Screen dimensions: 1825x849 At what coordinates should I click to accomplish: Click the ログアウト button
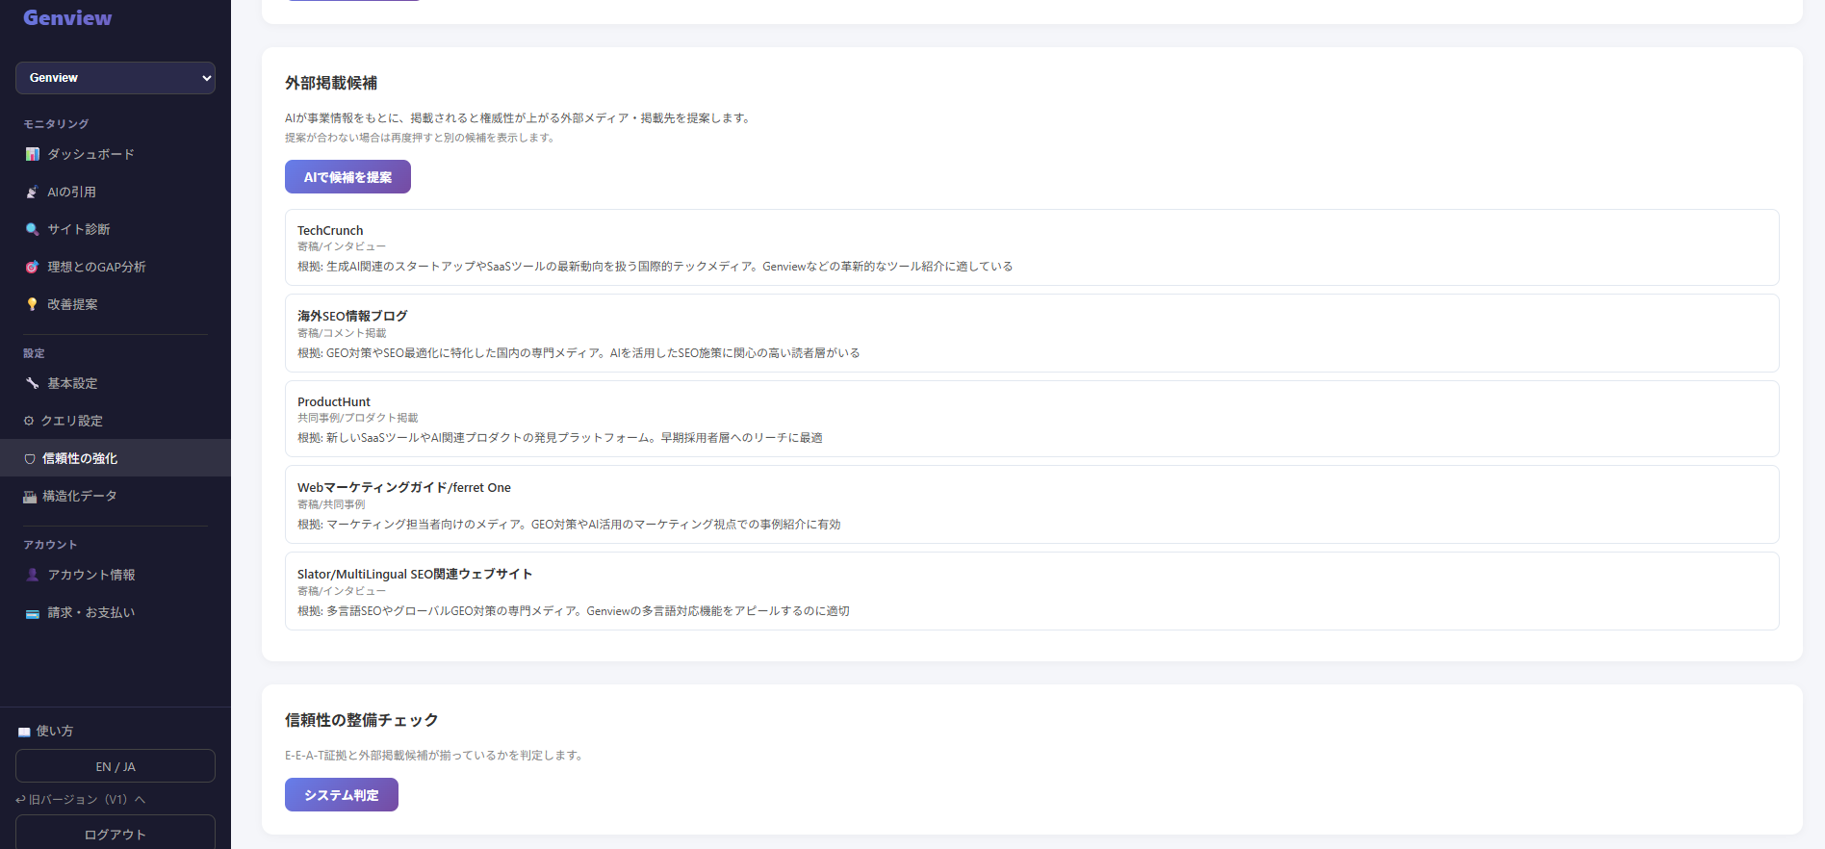[x=116, y=834]
